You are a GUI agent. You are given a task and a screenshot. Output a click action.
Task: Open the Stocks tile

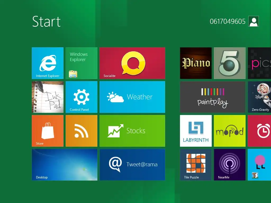[132, 131]
